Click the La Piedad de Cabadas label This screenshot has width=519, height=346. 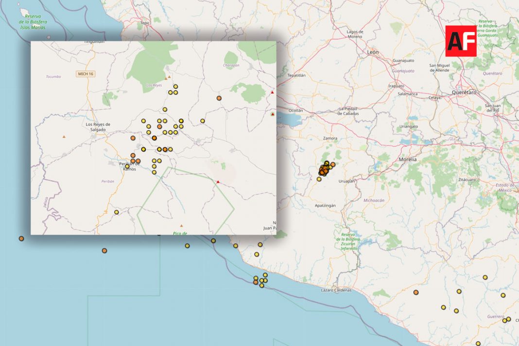[348, 111]
